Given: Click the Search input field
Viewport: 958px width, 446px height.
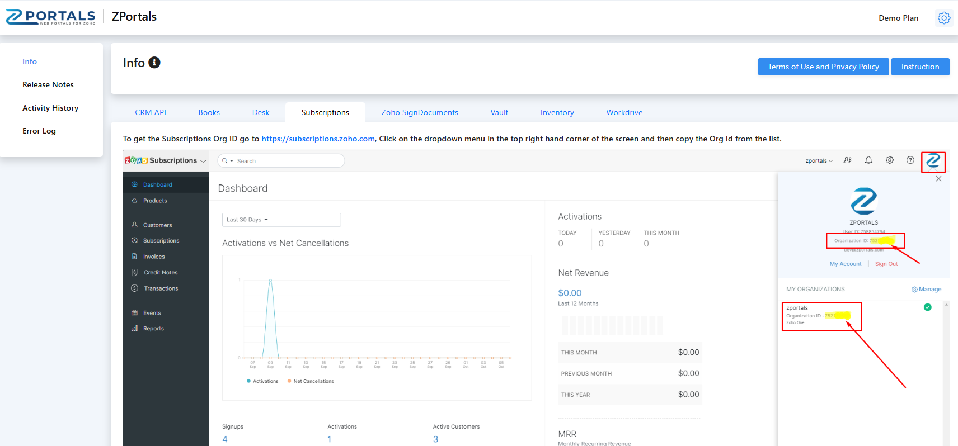Looking at the screenshot, I should click(285, 161).
